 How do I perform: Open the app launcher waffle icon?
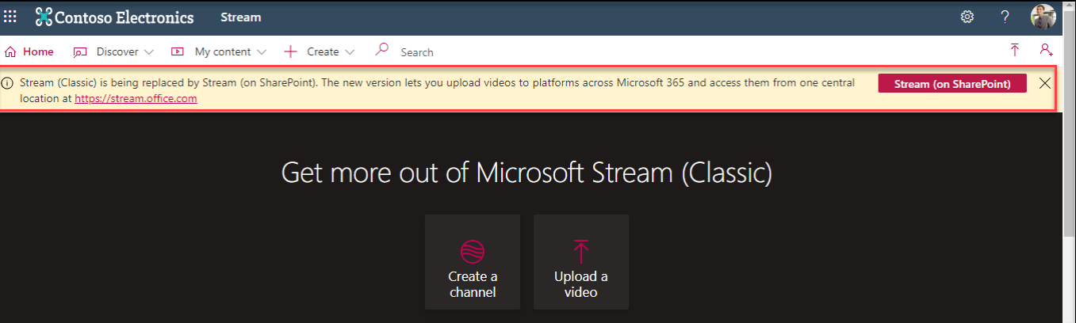tap(10, 17)
